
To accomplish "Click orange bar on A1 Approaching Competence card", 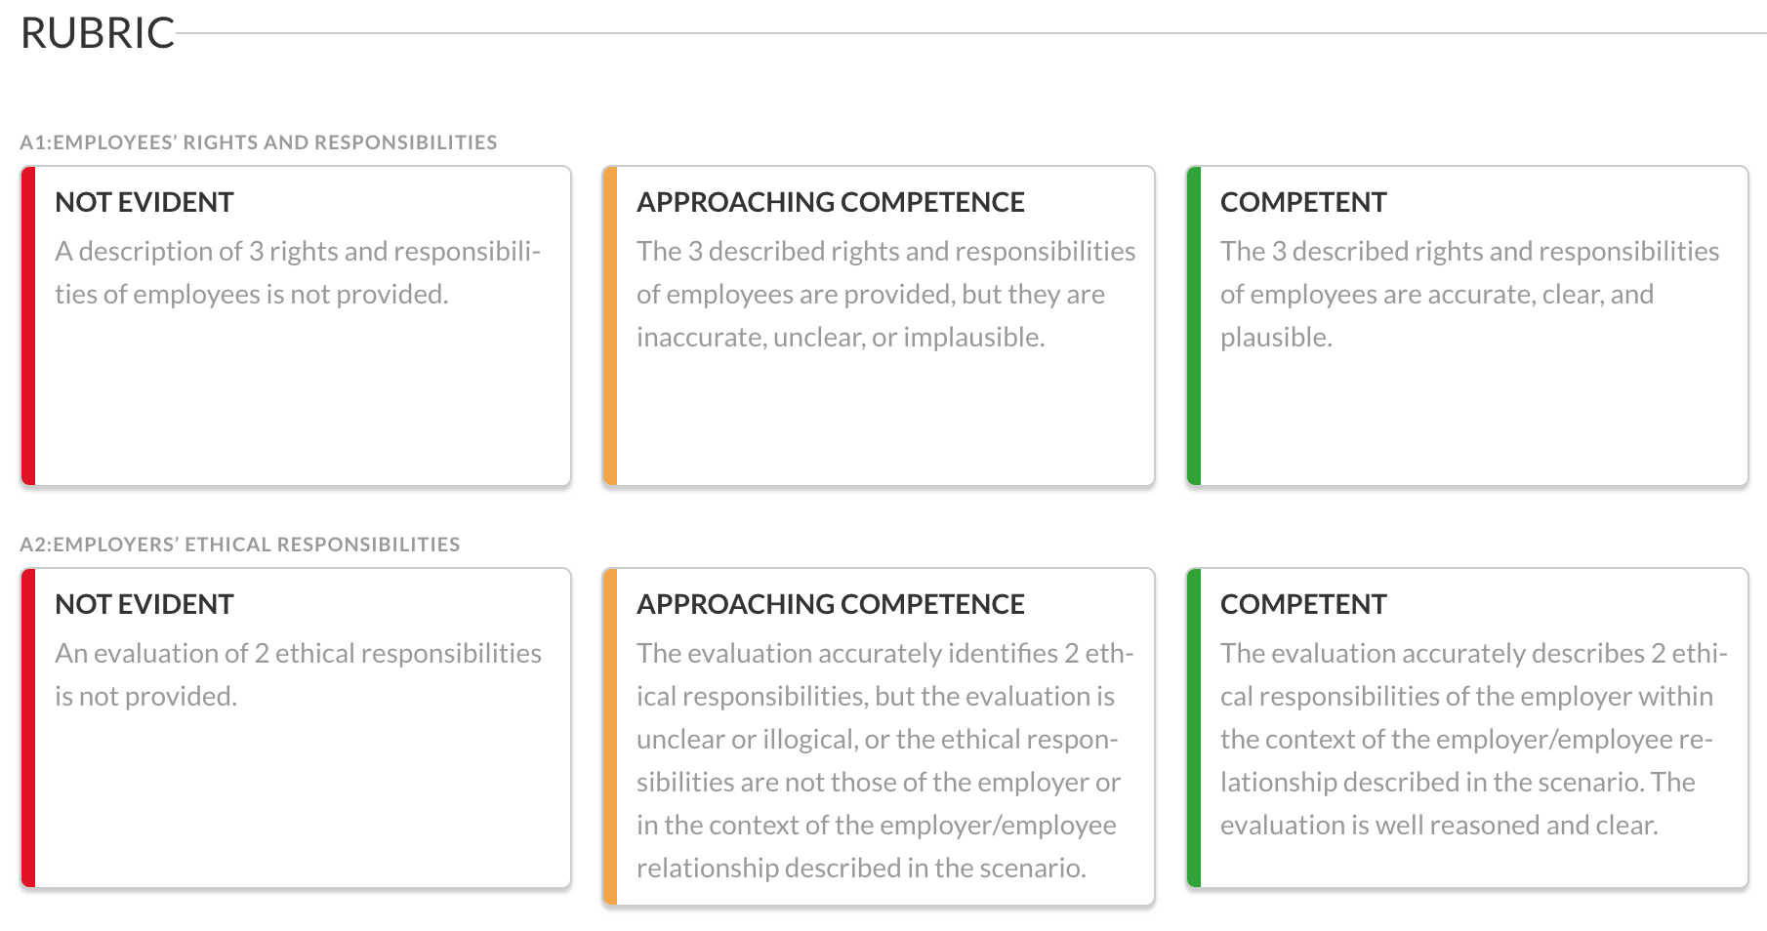I will click(x=610, y=326).
